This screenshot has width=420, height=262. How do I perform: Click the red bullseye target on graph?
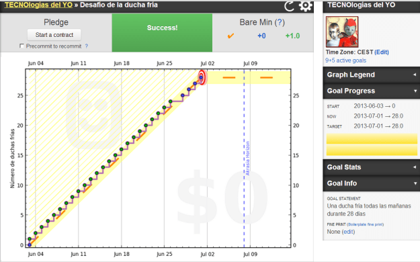[202, 77]
